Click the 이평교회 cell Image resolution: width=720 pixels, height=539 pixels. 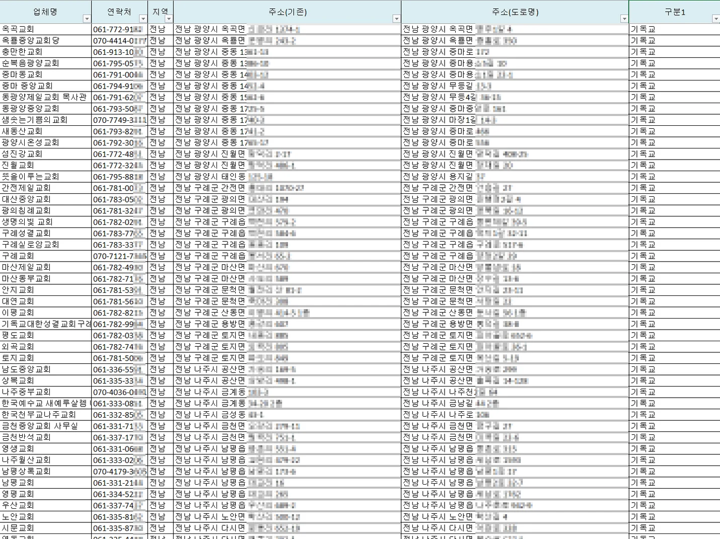click(46, 313)
